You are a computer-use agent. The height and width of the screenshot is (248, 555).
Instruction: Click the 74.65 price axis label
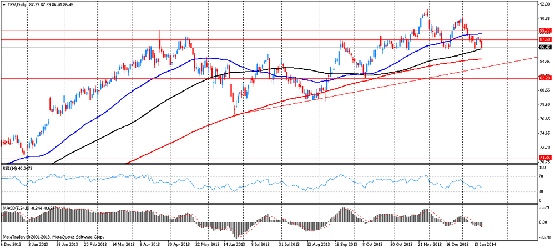544,133
